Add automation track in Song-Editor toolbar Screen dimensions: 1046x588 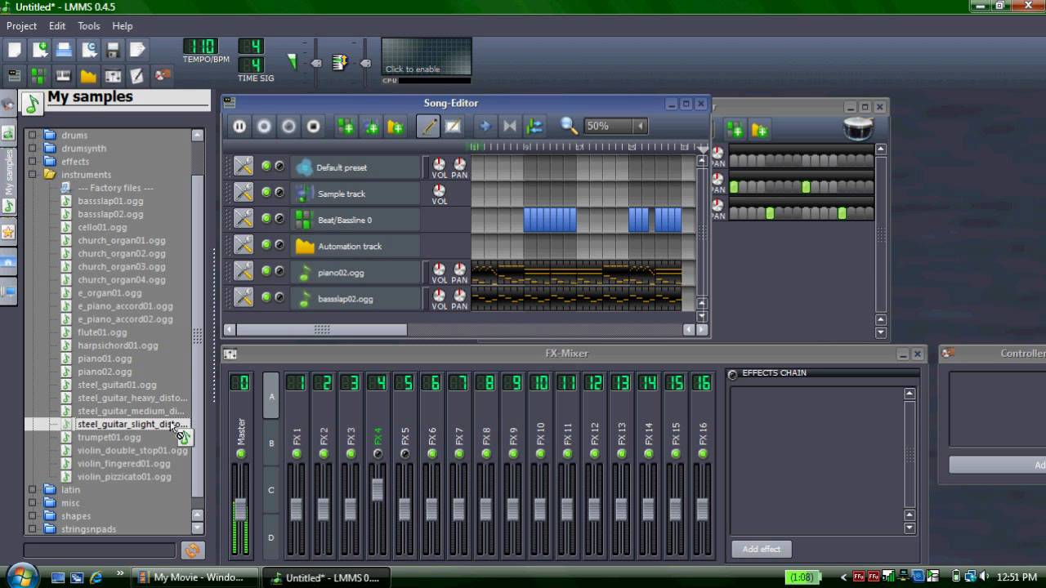pyautogui.click(x=396, y=127)
